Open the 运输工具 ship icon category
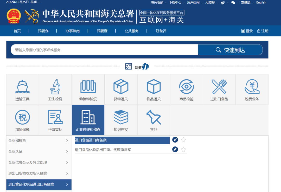The image size is (281, 192). 22,87
